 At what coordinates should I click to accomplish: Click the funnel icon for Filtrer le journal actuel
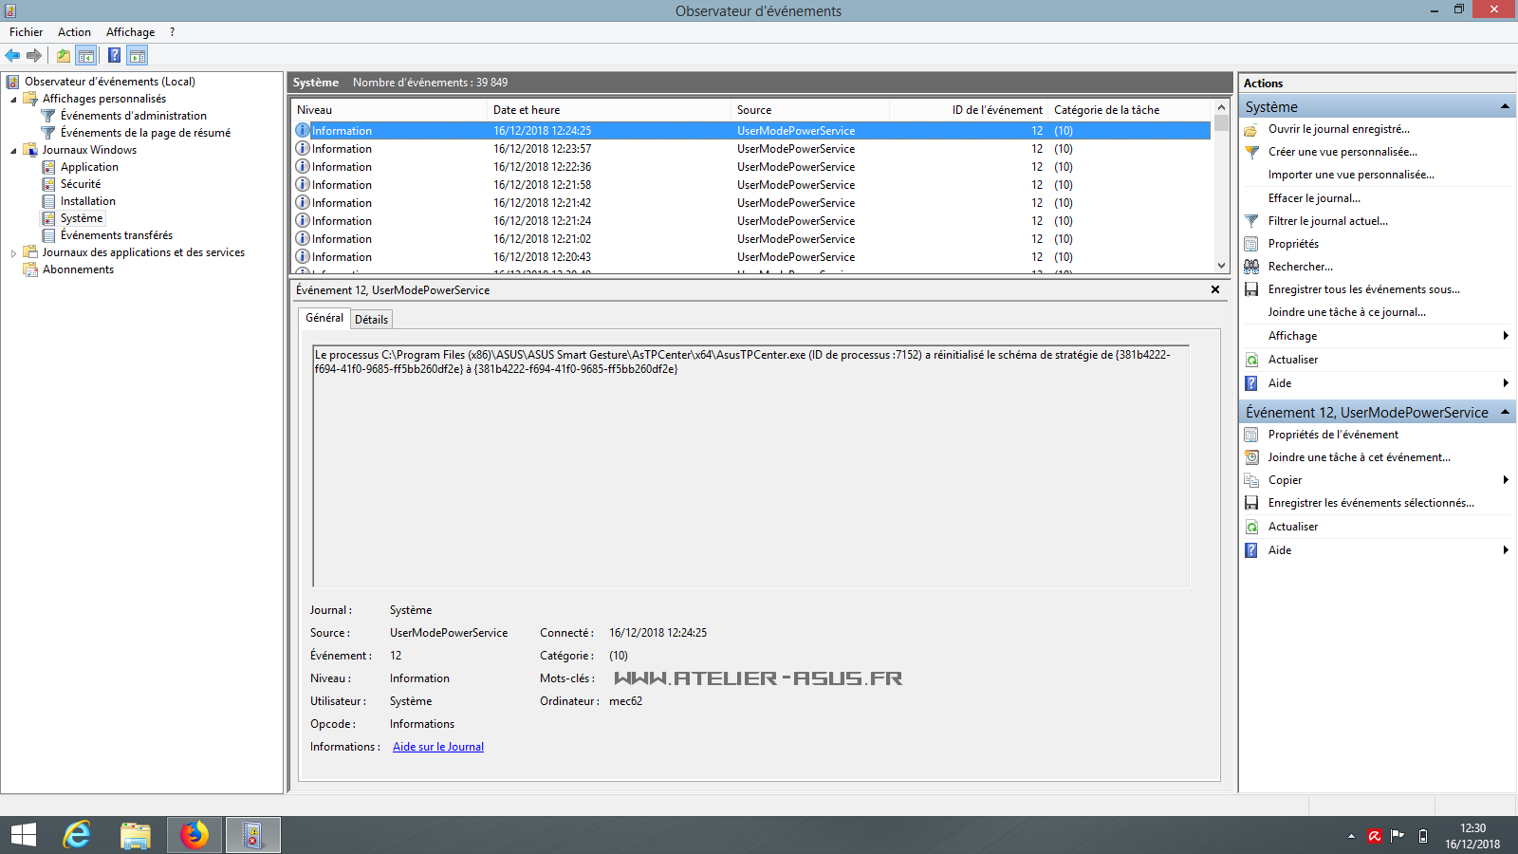tap(1251, 221)
